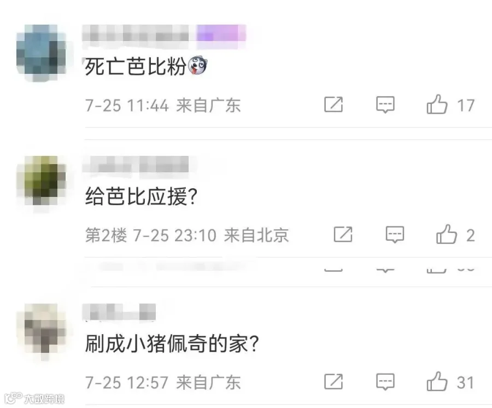Open the first commenter's blue avatar
Viewport: 492px width, 408px height.
point(41,54)
